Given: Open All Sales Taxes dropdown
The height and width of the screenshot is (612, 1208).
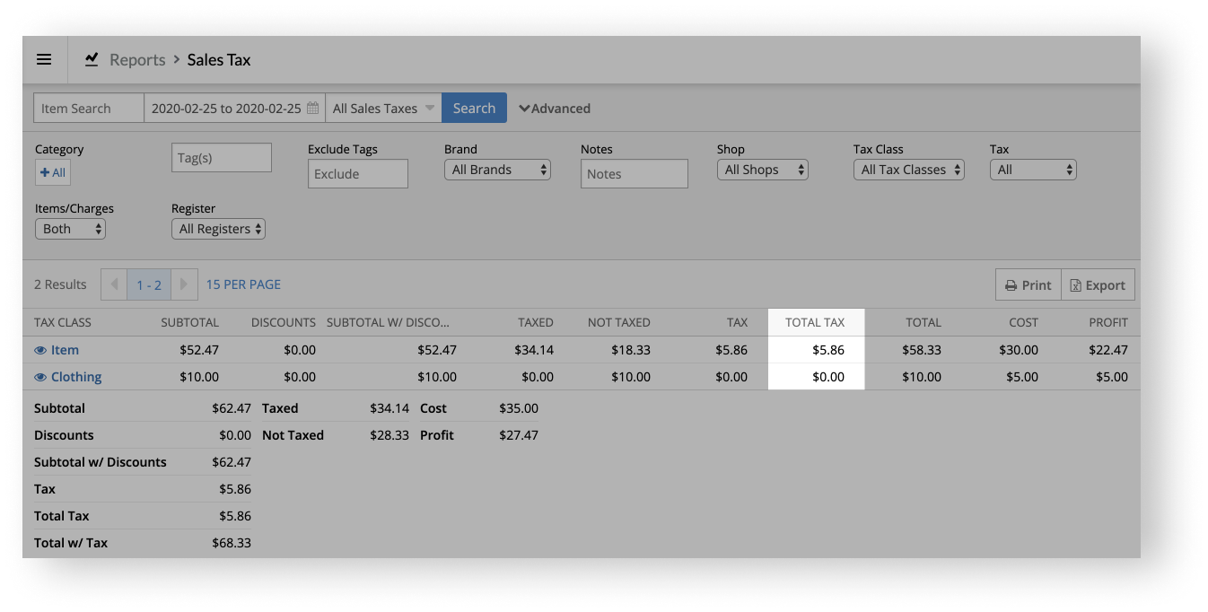Looking at the screenshot, I should coord(383,109).
